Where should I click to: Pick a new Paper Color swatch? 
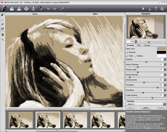[161, 49]
